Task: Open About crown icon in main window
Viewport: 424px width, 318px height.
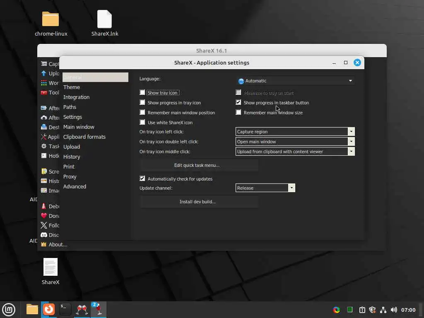Action: 43,244
